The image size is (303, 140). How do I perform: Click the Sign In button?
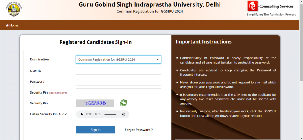click(96, 130)
